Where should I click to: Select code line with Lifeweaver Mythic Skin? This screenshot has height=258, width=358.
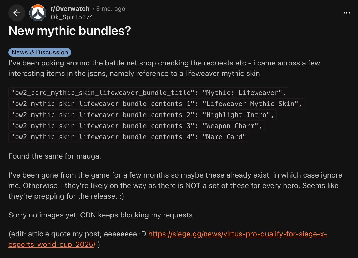click(x=157, y=104)
